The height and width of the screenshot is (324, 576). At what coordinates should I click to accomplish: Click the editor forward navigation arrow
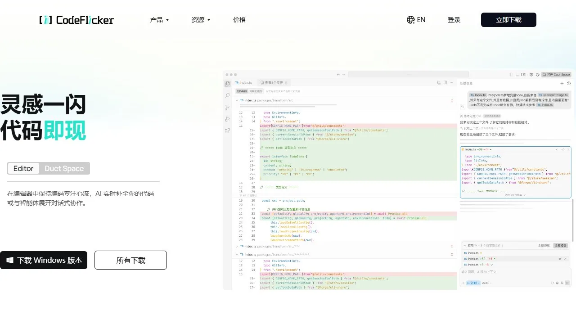pyautogui.click(x=344, y=74)
